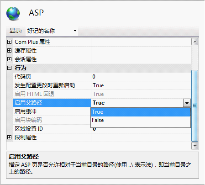Select the 区域设置 ID property row
Viewport: 205px width, 185px height.
tap(52, 129)
